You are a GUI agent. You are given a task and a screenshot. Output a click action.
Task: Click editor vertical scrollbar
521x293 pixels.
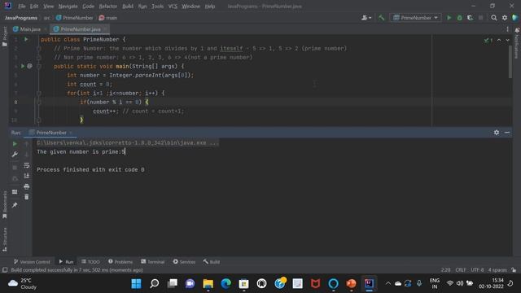(x=510, y=62)
